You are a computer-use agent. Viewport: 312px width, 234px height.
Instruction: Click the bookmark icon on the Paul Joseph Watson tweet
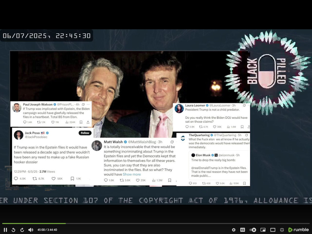[x=81, y=122]
